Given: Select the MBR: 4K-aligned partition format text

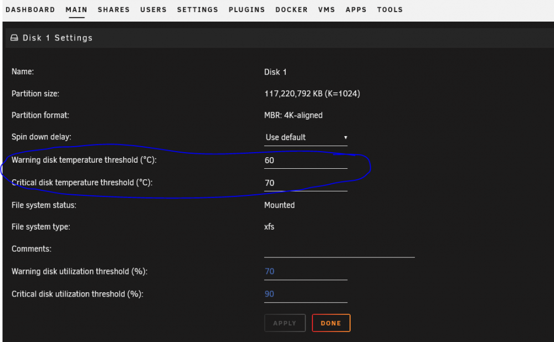Looking at the screenshot, I should pos(293,116).
